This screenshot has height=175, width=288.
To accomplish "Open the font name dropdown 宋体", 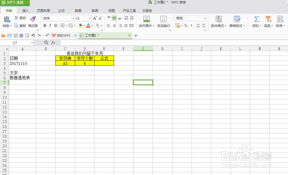I will pyautogui.click(x=73, y=18).
